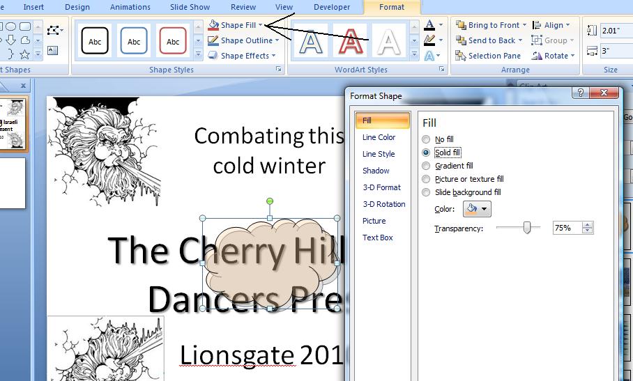The width and height of the screenshot is (633, 381).
Task: Open the WordArt Styles dialog launcher
Action: 442,70
